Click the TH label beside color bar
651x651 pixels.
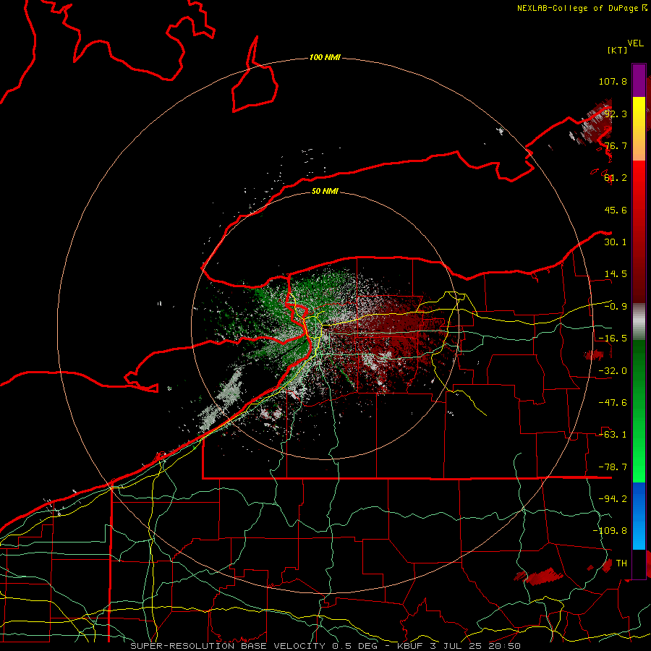[x=621, y=563]
